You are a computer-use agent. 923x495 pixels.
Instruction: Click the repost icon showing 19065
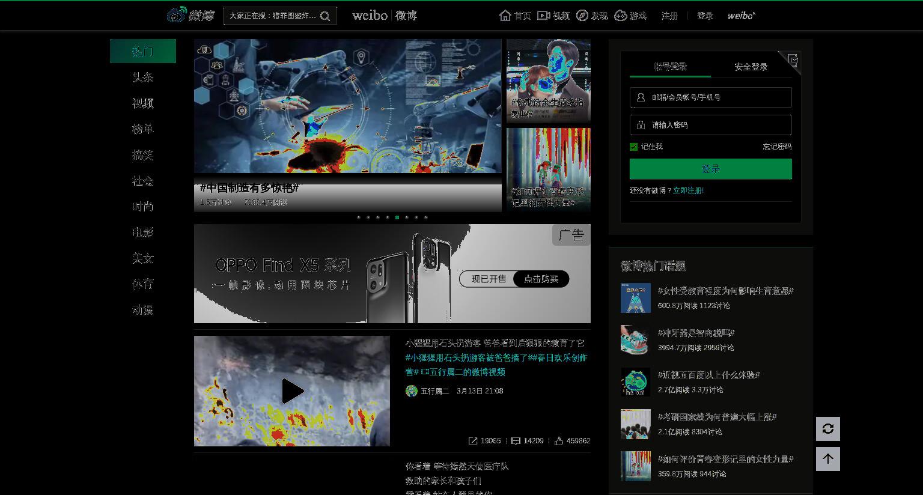(x=473, y=441)
